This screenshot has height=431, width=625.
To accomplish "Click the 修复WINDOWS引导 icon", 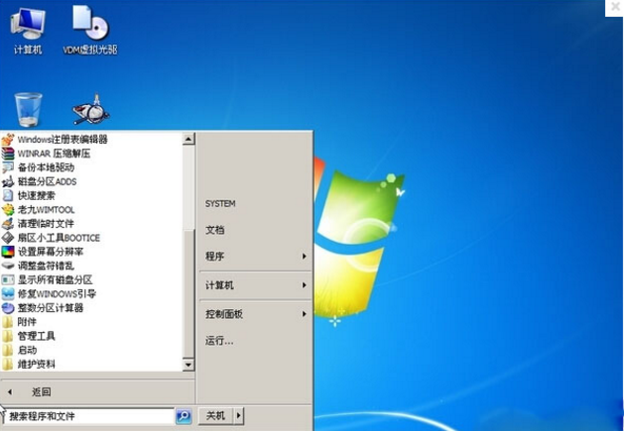I will coord(8,293).
